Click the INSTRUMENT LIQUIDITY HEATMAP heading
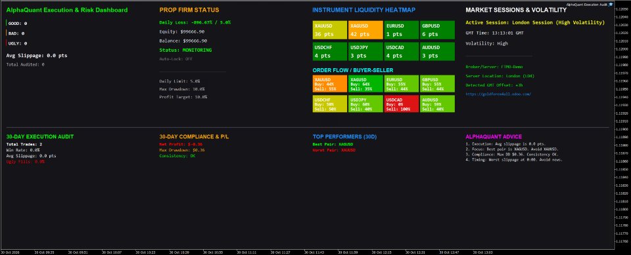 coord(364,10)
